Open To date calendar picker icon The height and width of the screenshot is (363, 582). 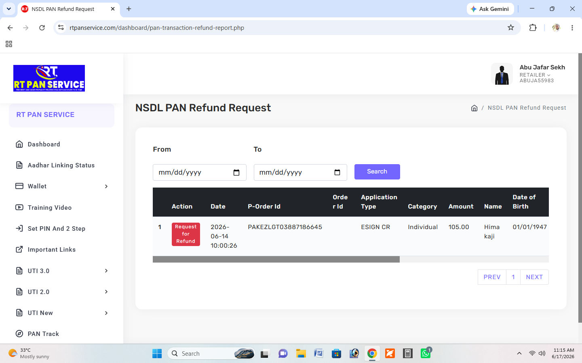coord(337,173)
